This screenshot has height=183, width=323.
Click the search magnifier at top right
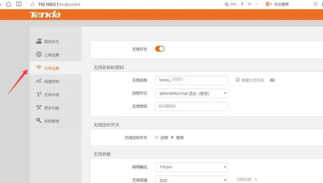(315, 4)
